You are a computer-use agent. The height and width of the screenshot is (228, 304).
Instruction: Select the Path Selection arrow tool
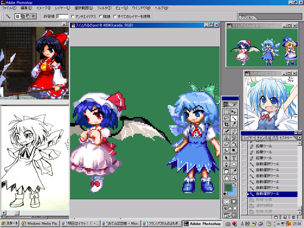tap(226, 158)
